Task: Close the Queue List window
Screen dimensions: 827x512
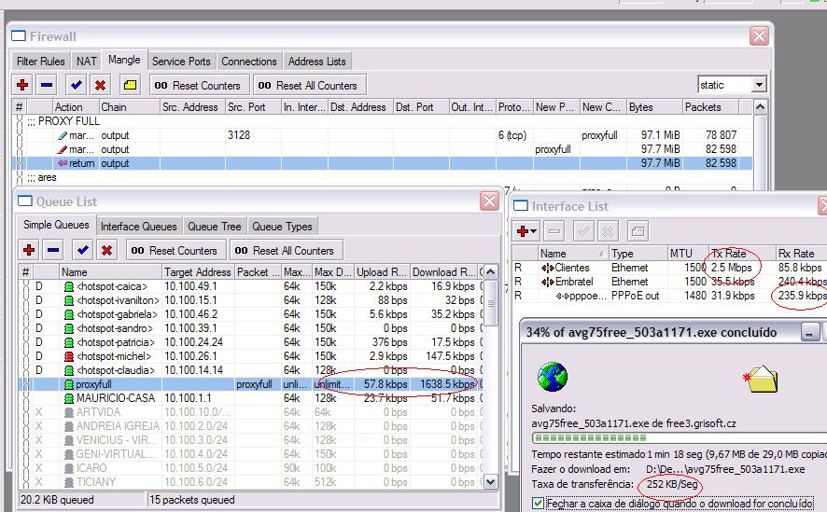Action: (489, 201)
